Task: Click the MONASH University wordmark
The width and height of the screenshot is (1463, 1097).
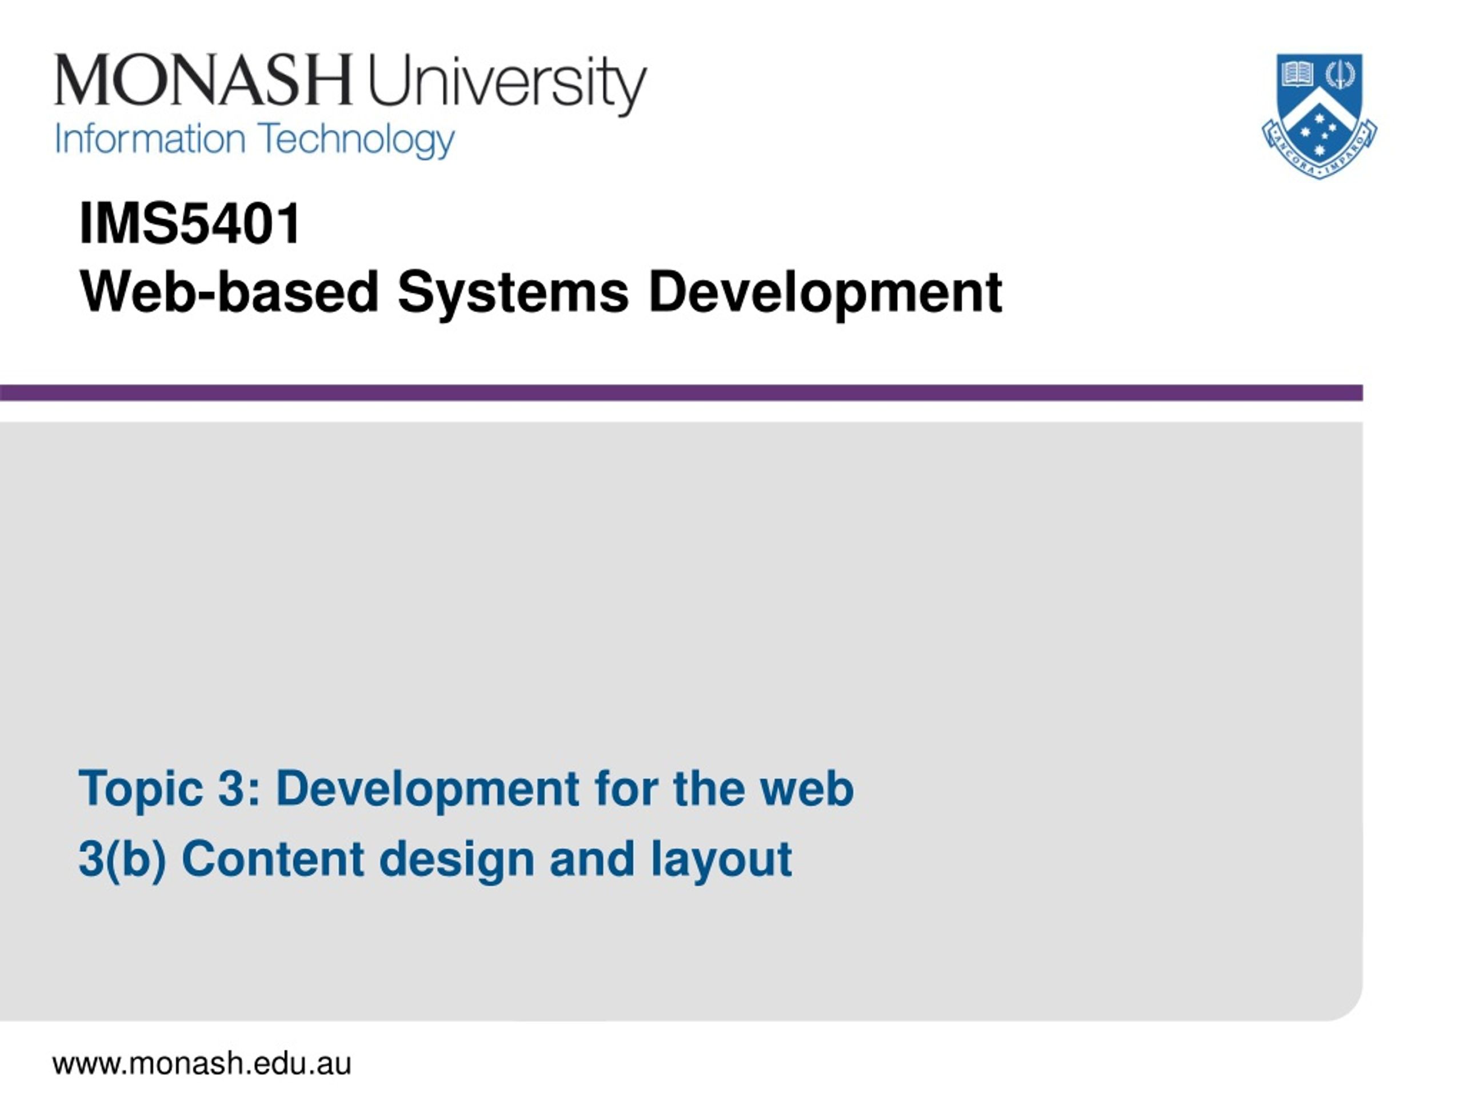Action: point(350,84)
